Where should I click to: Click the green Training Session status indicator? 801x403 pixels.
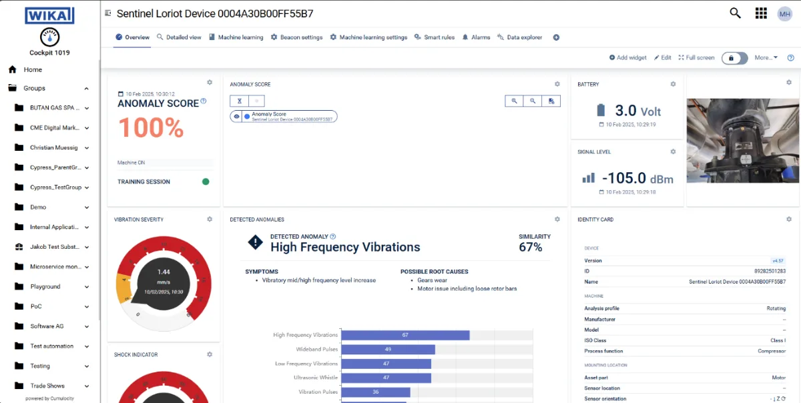pos(206,181)
